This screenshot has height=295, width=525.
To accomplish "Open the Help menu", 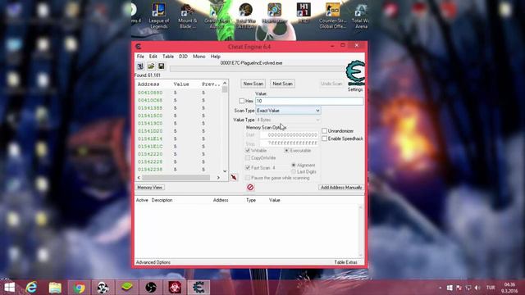I will [215, 57].
